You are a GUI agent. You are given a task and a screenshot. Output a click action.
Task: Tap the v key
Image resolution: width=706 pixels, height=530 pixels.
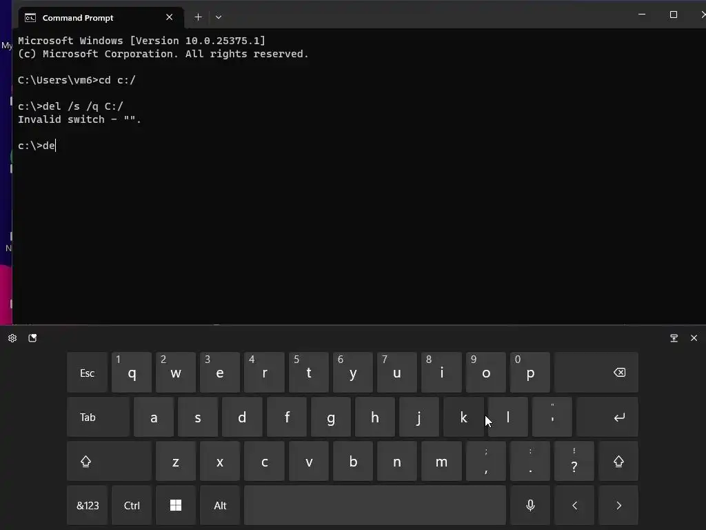308,462
